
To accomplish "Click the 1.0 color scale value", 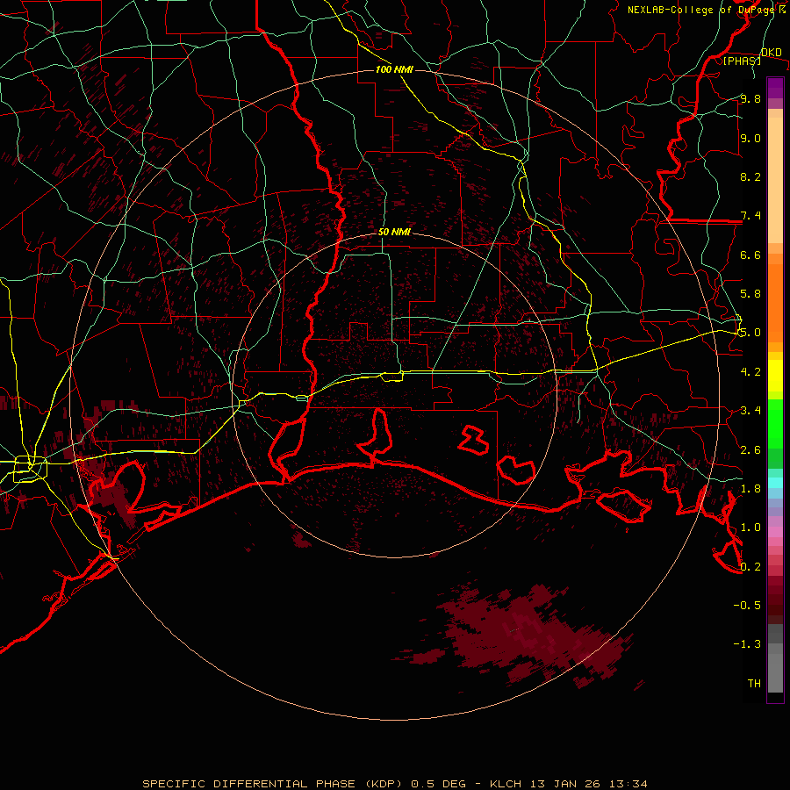I will tap(750, 528).
